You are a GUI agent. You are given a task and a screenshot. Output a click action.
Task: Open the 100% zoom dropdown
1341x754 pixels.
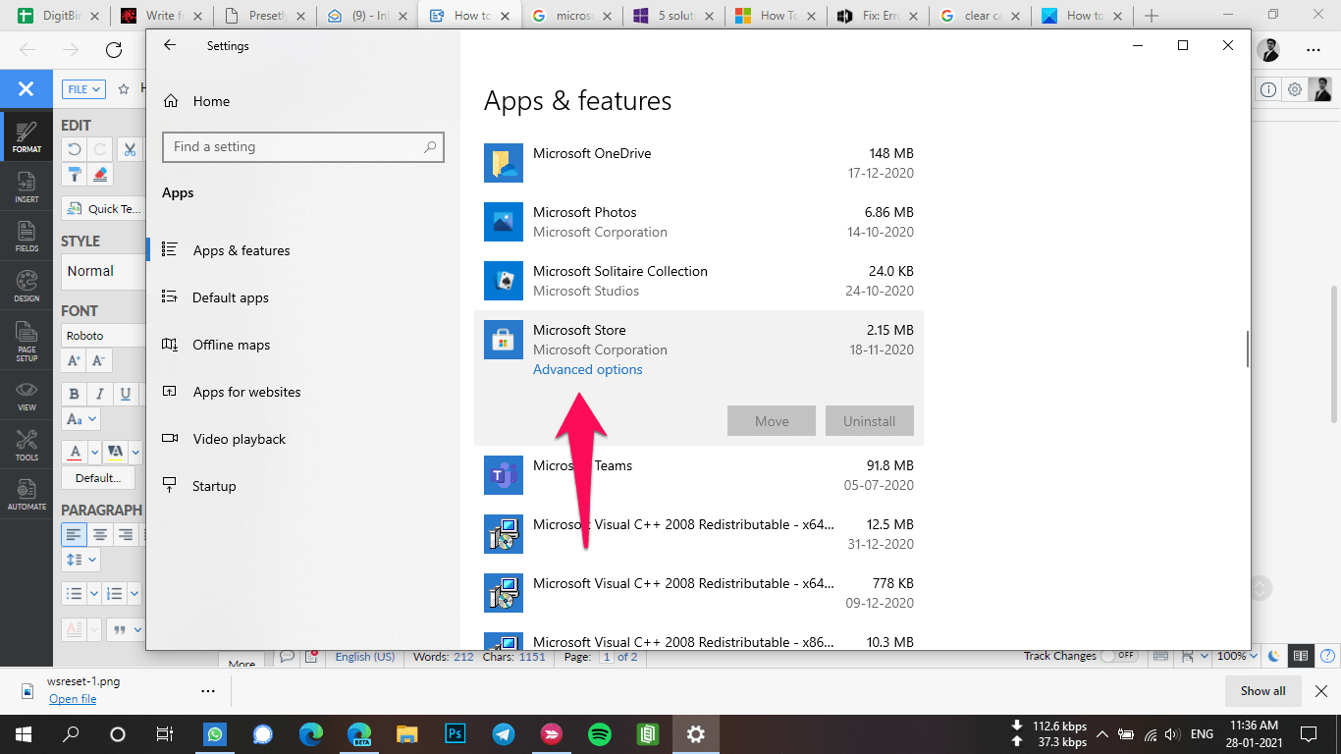[x=1237, y=656]
